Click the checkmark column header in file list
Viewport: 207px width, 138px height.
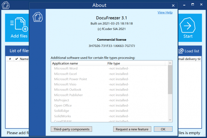tap(17, 59)
